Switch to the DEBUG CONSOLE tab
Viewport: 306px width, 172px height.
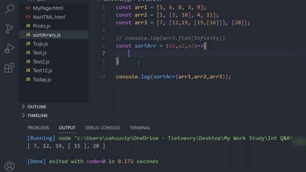click(x=103, y=128)
